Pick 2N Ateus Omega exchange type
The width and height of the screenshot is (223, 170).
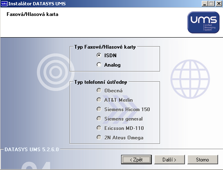click(x=99, y=137)
